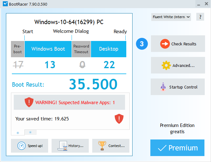211x162 pixels.
Task: Expand the Fluent White theme dropdown
Action: [171, 17]
